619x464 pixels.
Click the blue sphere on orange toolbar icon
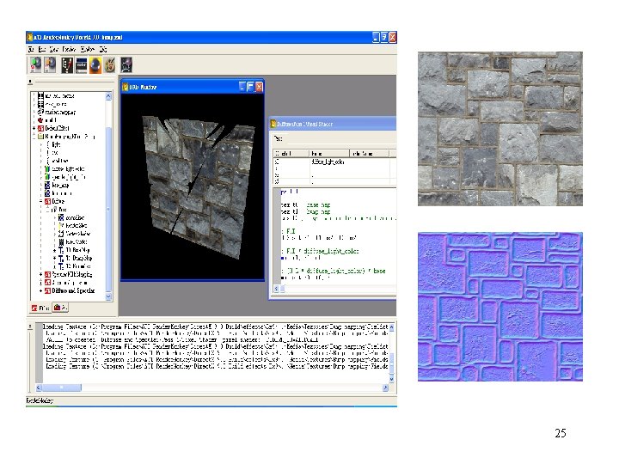coord(95,64)
